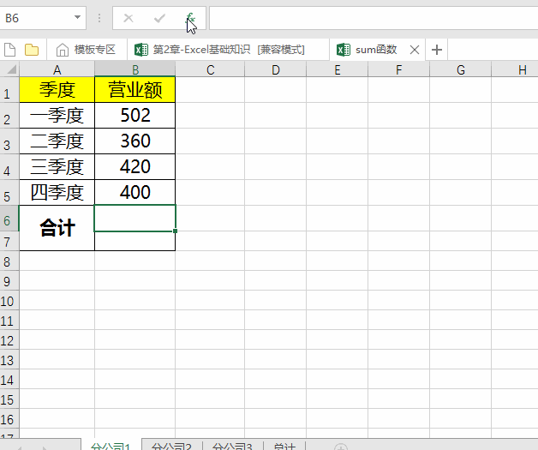Select the yellow 营业额 header cell
This screenshot has width=538, height=450.
coord(135,90)
